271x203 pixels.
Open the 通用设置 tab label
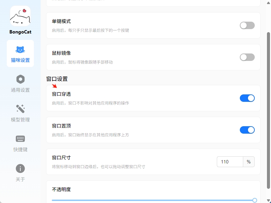[x=20, y=90]
